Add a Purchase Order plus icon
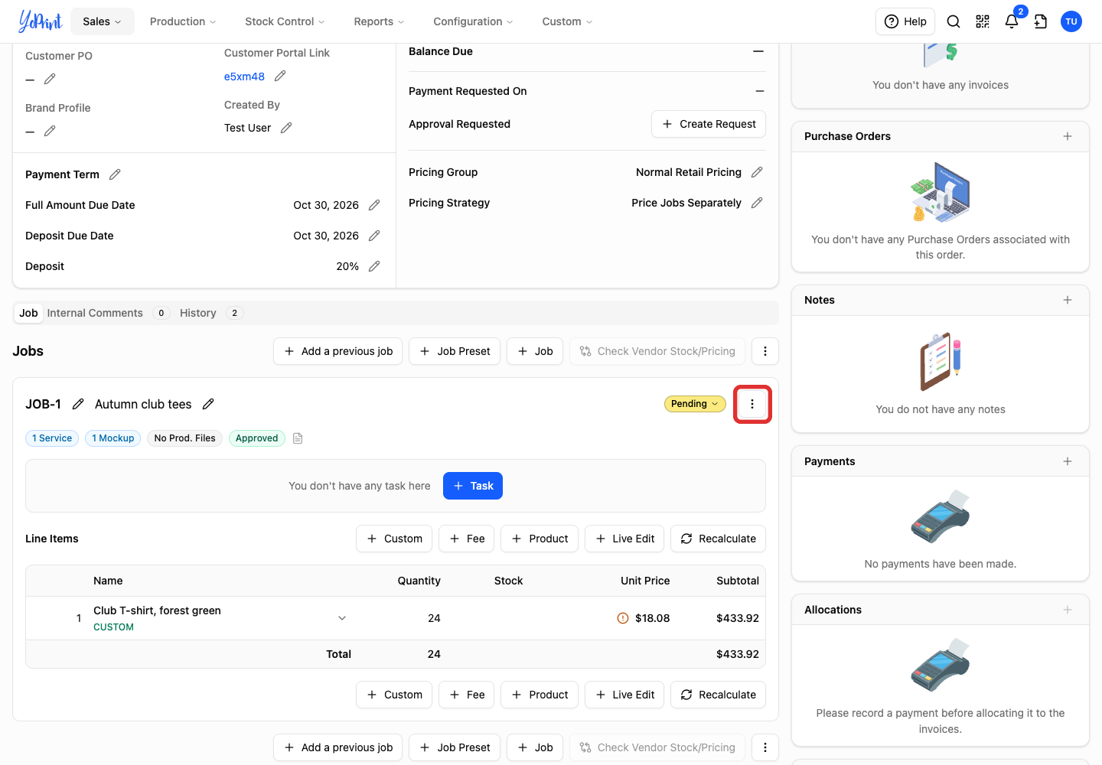The image size is (1102, 765). pyautogui.click(x=1068, y=136)
